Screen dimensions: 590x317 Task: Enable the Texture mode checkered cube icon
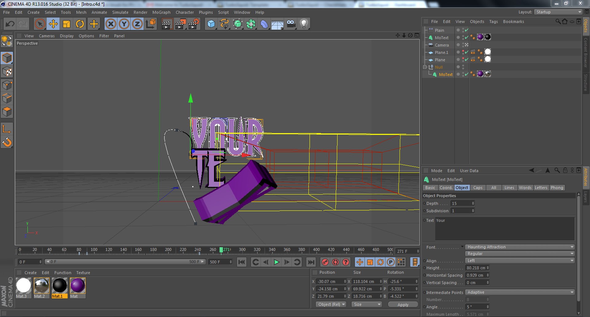[7, 72]
